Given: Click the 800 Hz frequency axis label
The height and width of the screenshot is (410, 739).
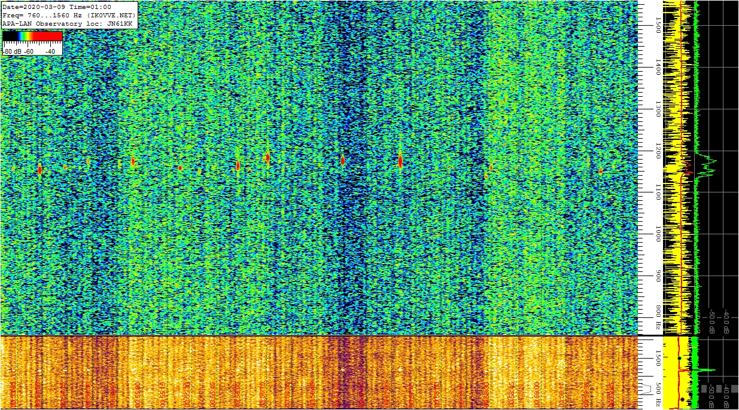Looking at the screenshot, I should coord(658,318).
